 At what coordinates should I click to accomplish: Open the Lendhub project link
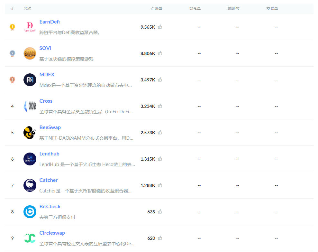(49, 154)
